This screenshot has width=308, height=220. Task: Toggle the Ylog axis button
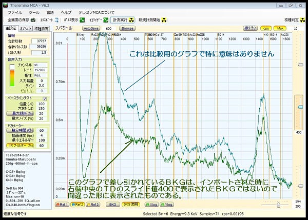[166, 205]
